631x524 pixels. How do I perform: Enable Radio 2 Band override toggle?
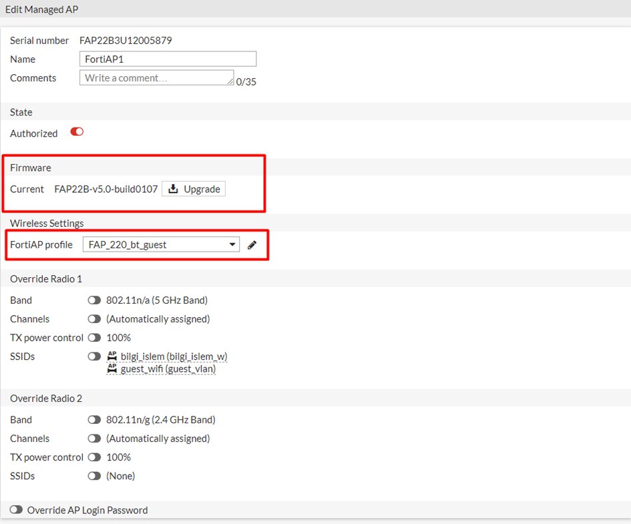(94, 420)
